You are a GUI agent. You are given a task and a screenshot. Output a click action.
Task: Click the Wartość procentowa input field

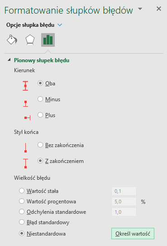pyautogui.click(x=124, y=202)
